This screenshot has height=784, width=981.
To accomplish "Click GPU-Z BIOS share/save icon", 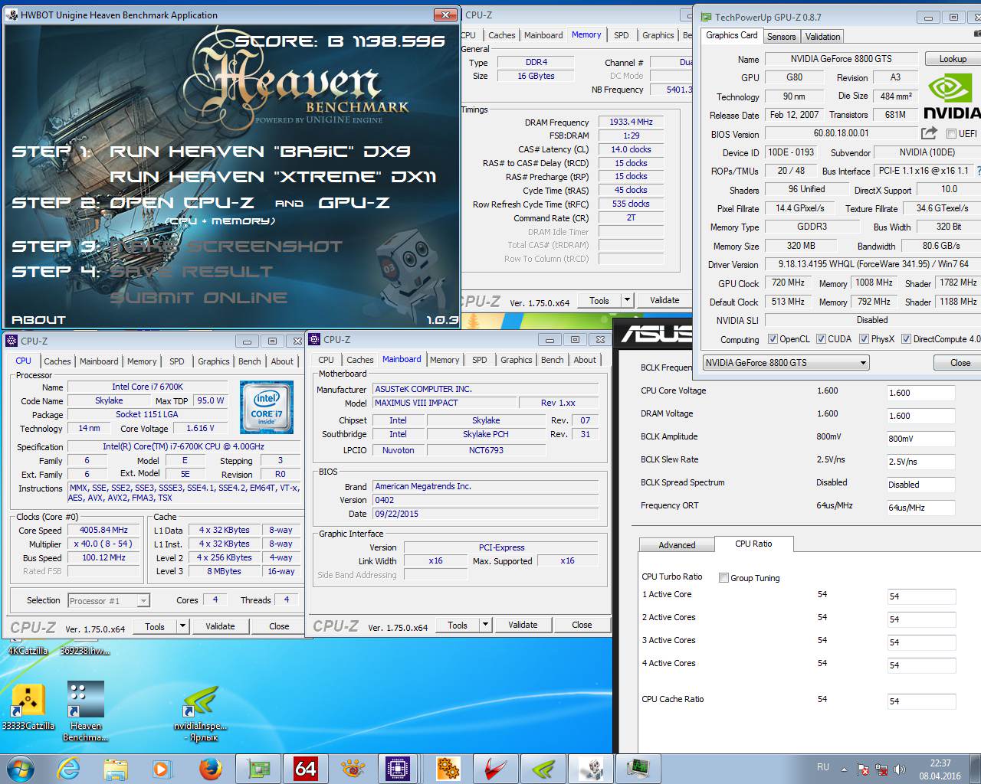I will point(929,133).
